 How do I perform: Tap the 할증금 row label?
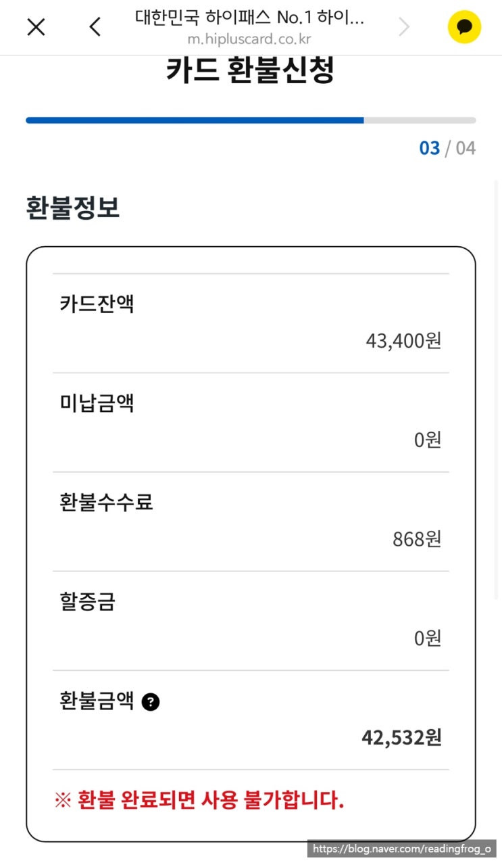(x=87, y=602)
